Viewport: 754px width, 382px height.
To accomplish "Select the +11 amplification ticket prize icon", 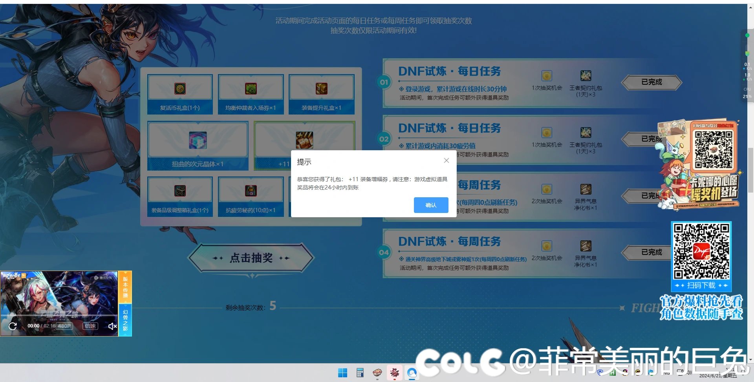I will click(304, 140).
